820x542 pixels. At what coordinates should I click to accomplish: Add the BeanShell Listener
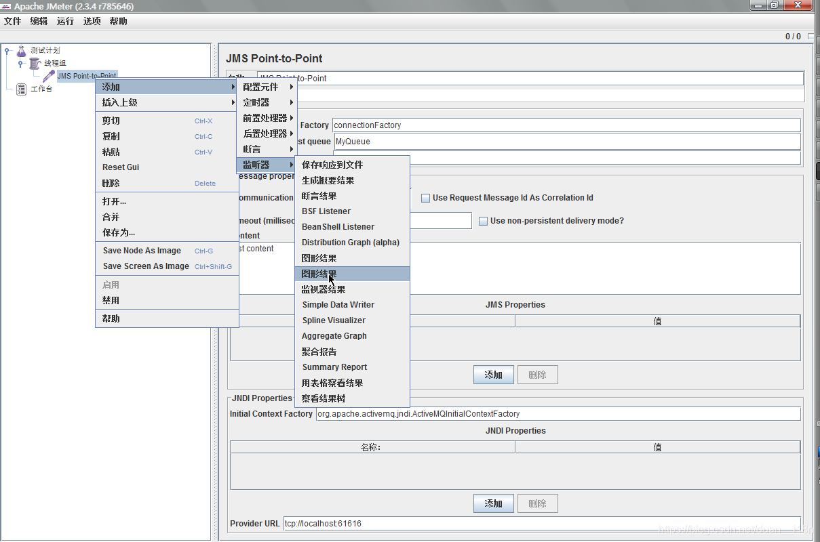[x=353, y=227]
